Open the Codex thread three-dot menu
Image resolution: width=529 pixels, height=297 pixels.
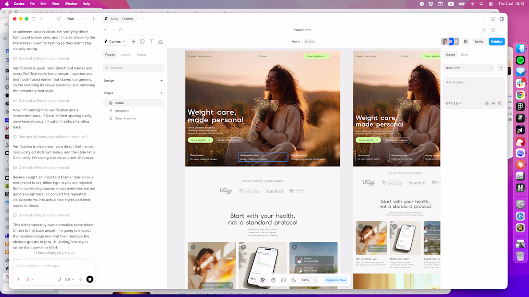tap(86, 19)
